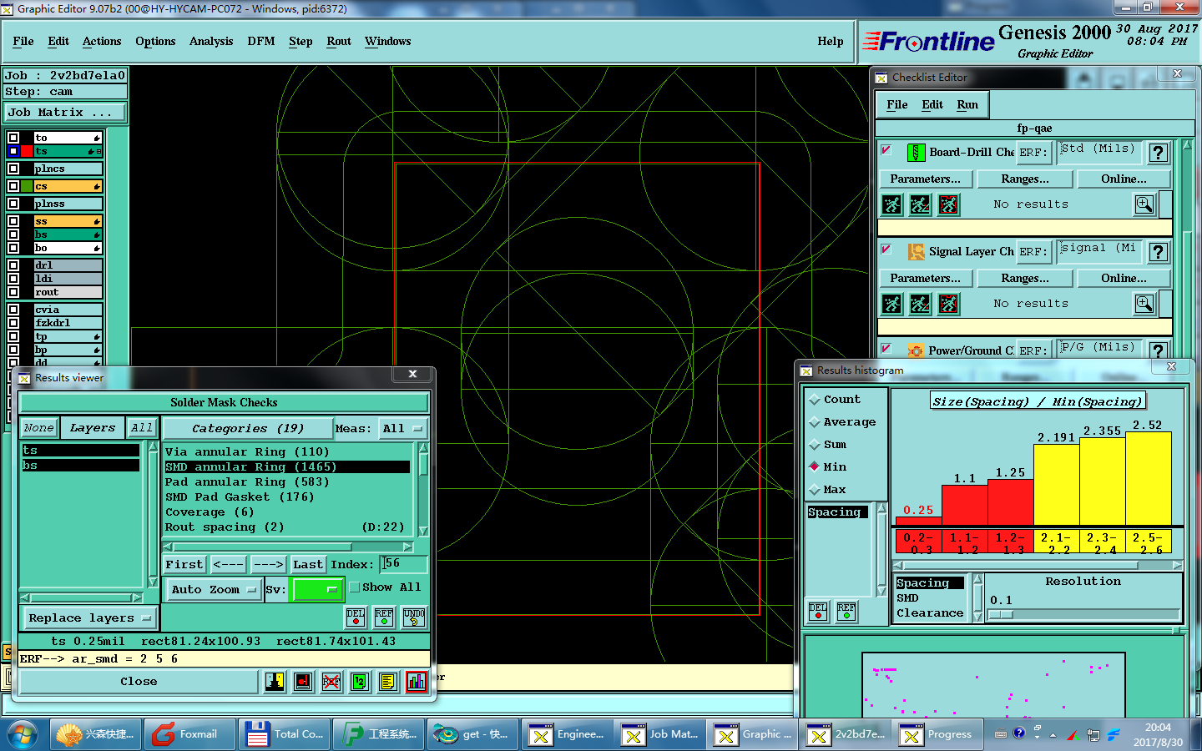The width and height of the screenshot is (1202, 751).
Task: Click help question mark for Signal Layer Check
Action: 1158,252
